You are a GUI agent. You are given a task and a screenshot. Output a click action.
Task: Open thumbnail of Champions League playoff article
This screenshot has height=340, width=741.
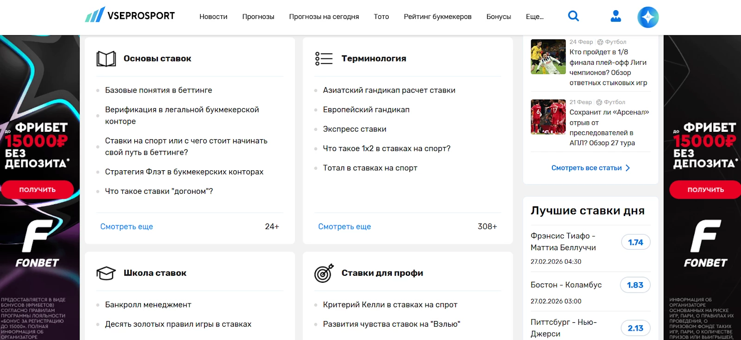[x=548, y=57]
